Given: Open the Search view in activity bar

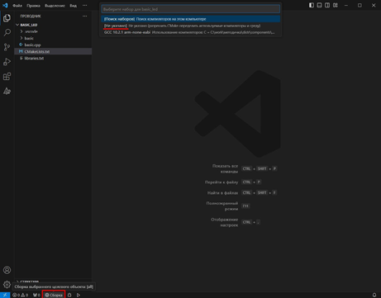Looking at the screenshot, I should (x=7, y=33).
